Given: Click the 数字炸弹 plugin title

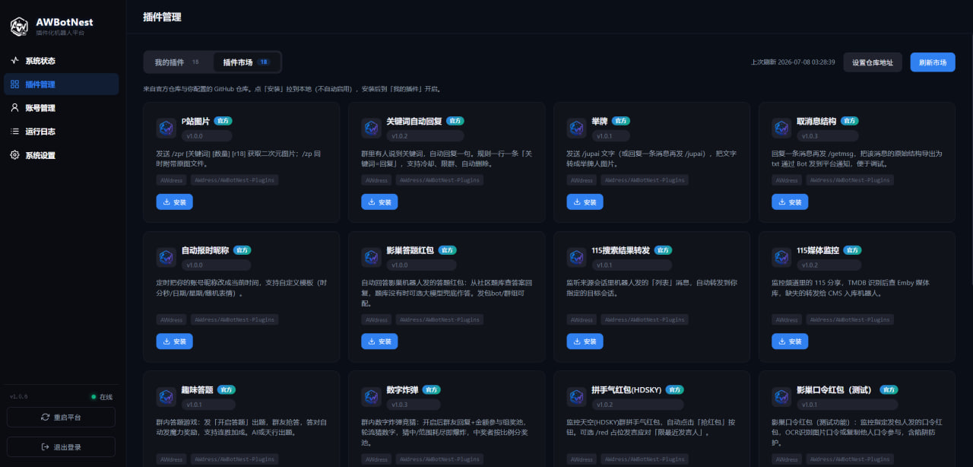Looking at the screenshot, I should [x=402, y=389].
